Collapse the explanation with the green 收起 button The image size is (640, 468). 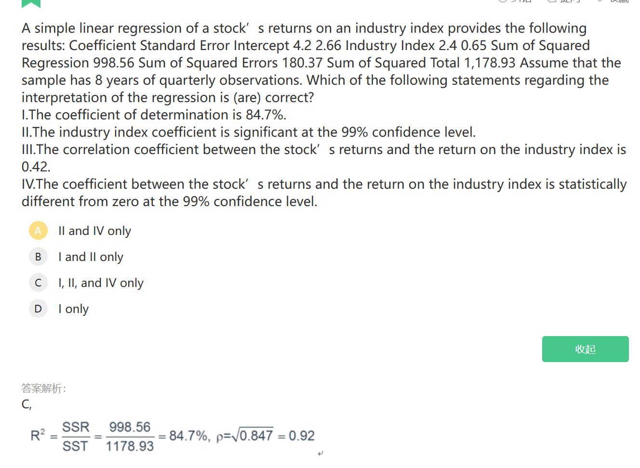click(x=585, y=349)
